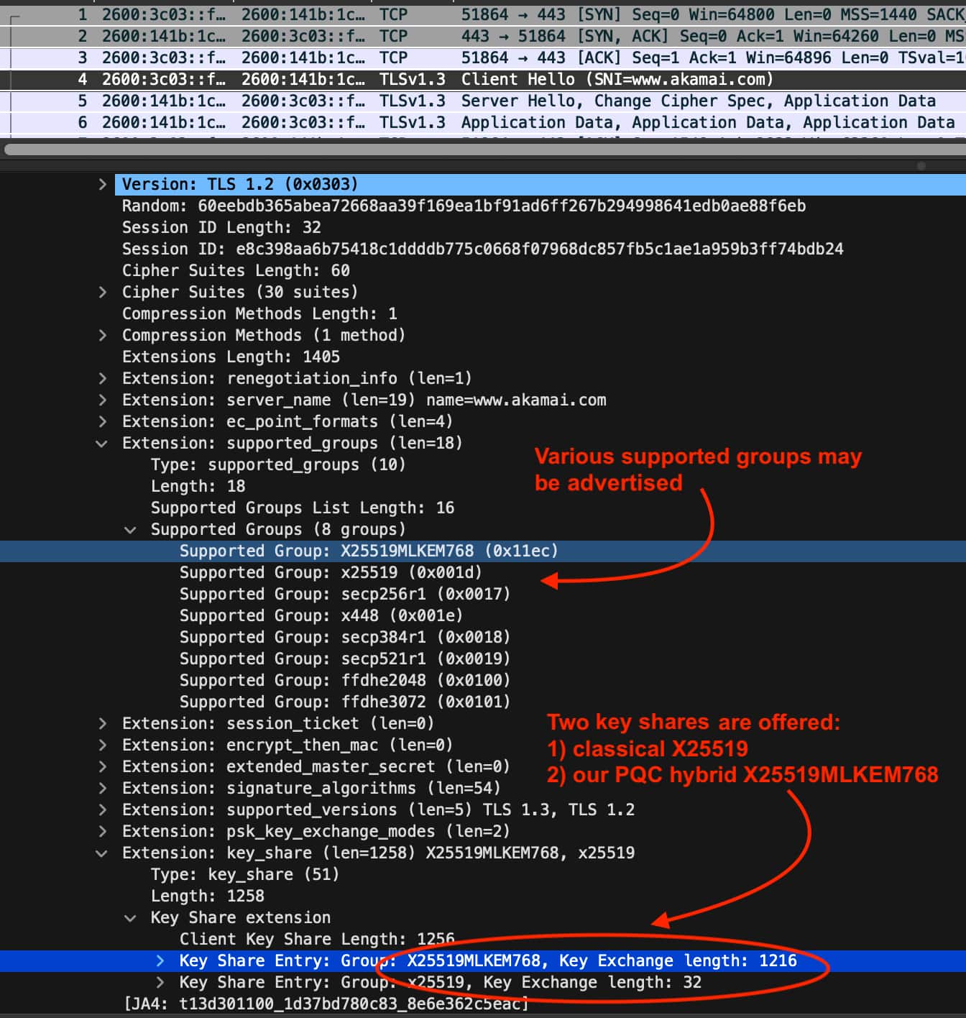This screenshot has height=1018, width=966.
Task: Expand the signature_algorithms extension
Action: pos(103,788)
